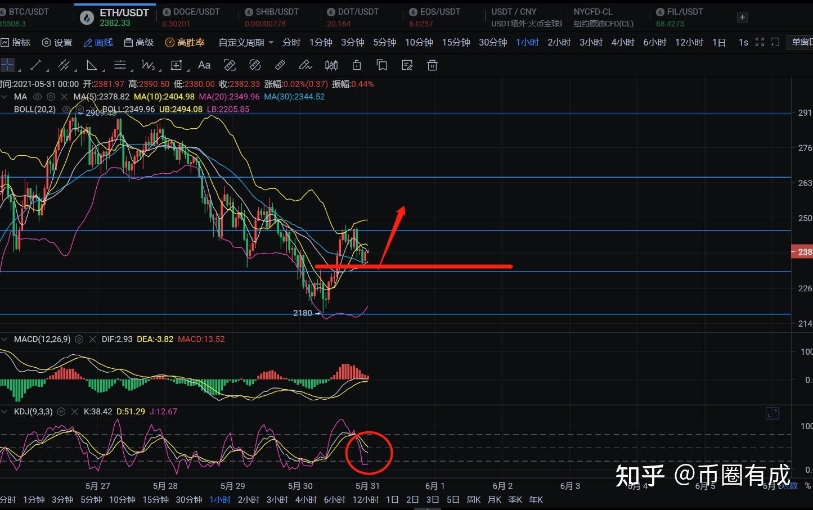Close the KDJ indicator panel
This screenshot has height=510, width=813.
click(75, 412)
